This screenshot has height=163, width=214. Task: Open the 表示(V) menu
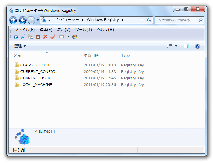pos(63,30)
